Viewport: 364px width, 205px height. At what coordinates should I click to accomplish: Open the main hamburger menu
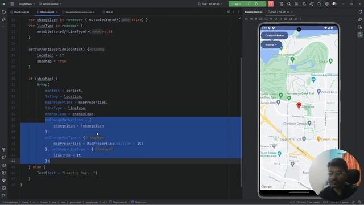[12, 4]
